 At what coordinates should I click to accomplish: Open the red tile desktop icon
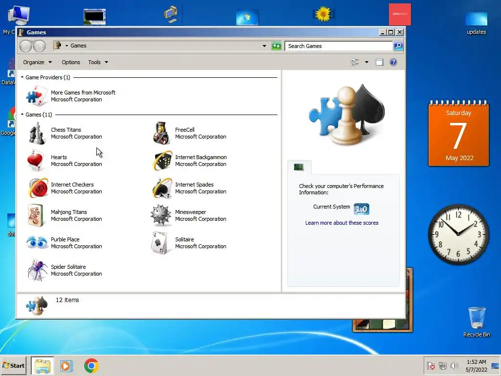(x=400, y=14)
